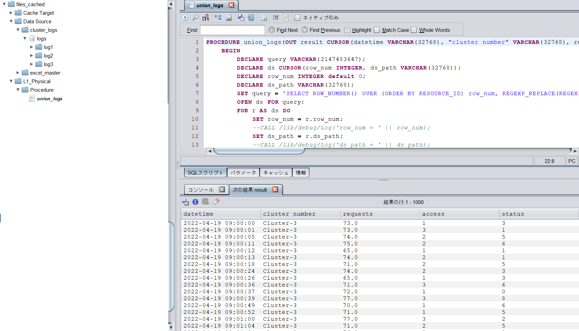Select the row with datetime 2022-04-19 09:00:37

click(x=380, y=292)
